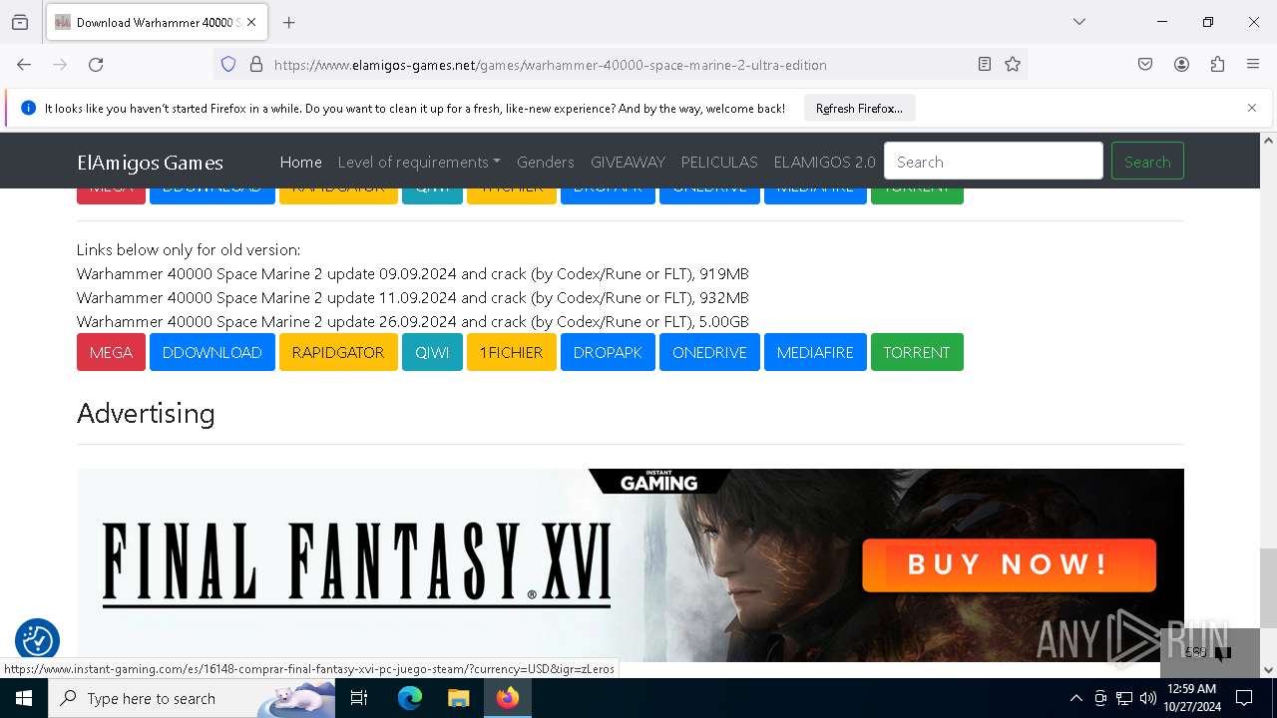Click the green Search button
Image resolution: width=1277 pixels, height=718 pixels.
click(x=1147, y=162)
